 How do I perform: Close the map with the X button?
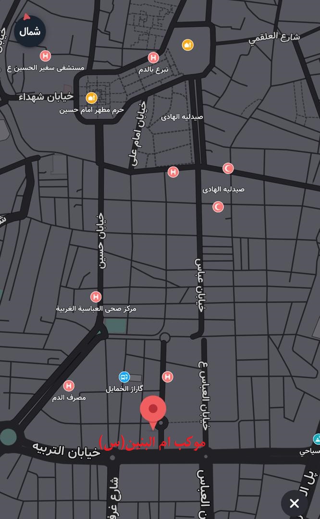pos(295,503)
